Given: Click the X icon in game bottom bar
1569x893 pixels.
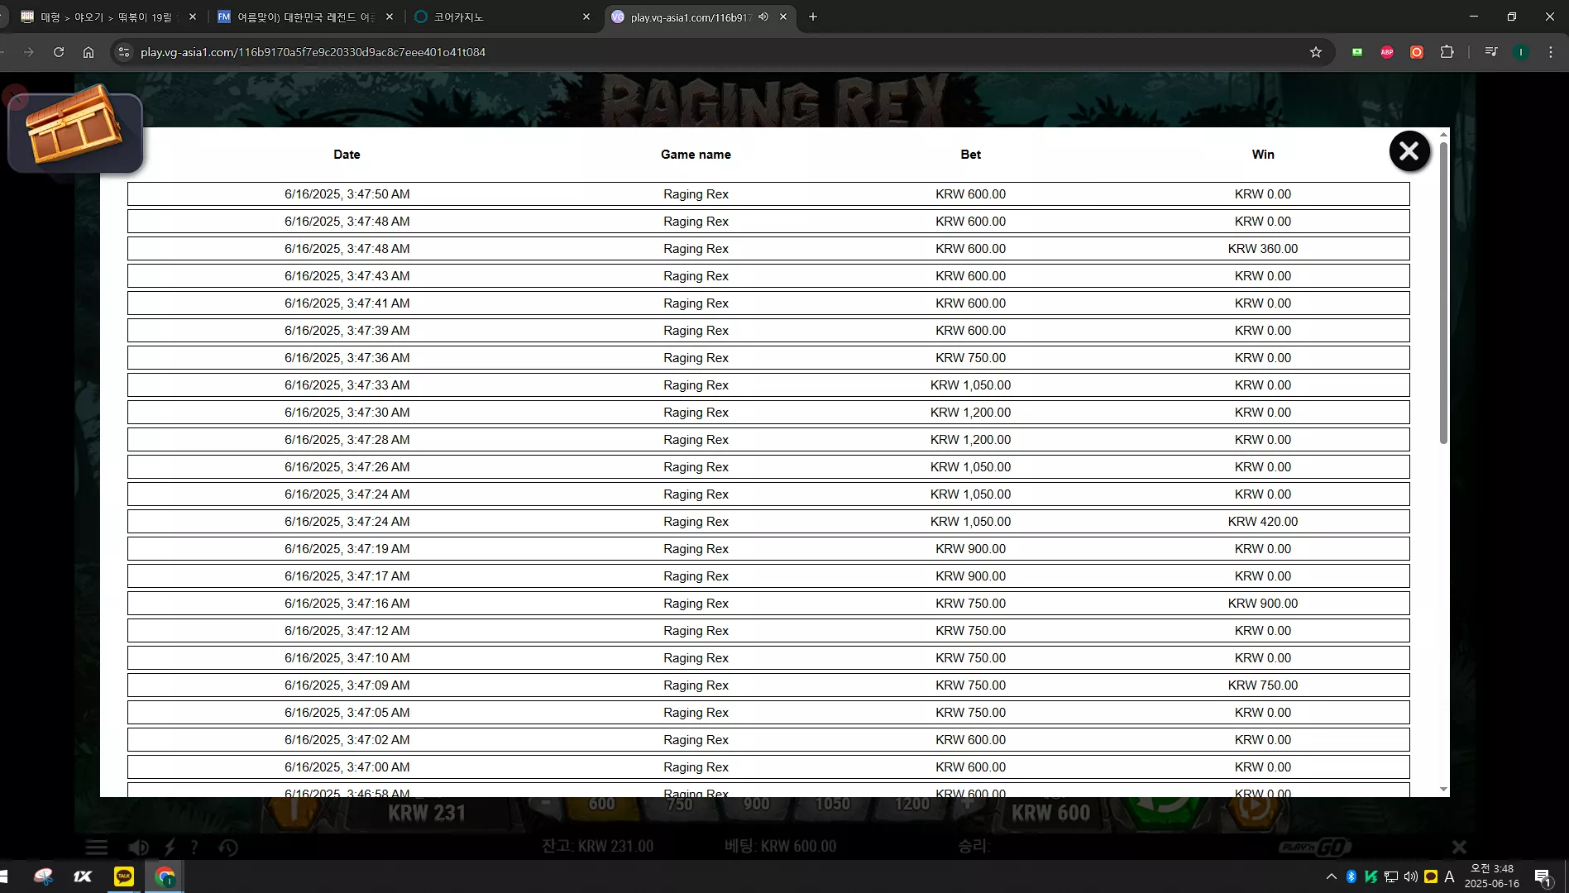Looking at the screenshot, I should click(1459, 847).
